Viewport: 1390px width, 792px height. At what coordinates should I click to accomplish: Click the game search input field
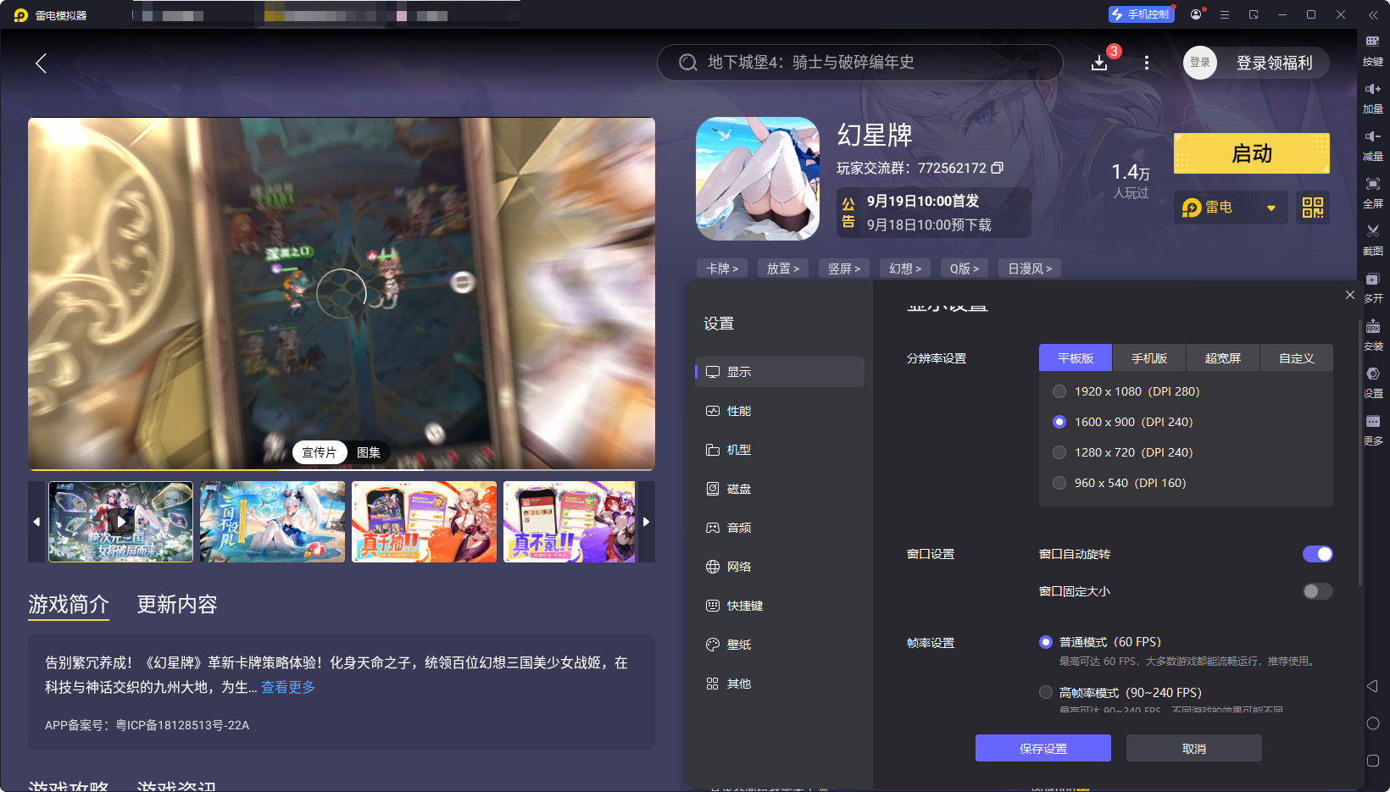pos(859,63)
